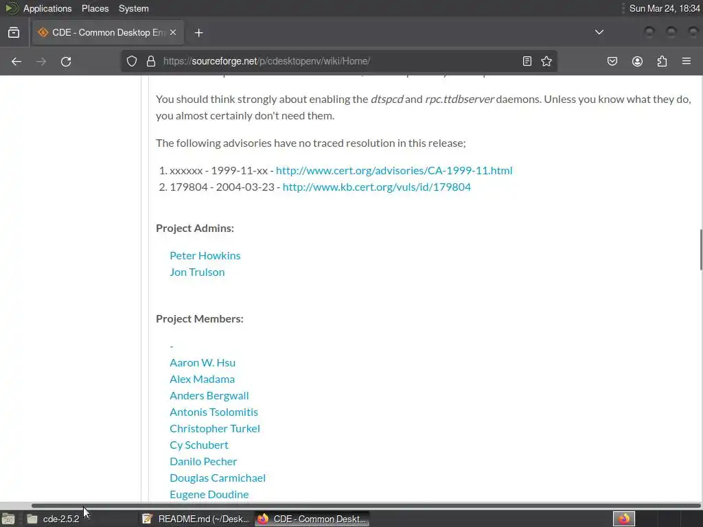This screenshot has height=527, width=703.
Task: Open the Applications menu
Action: tap(47, 8)
